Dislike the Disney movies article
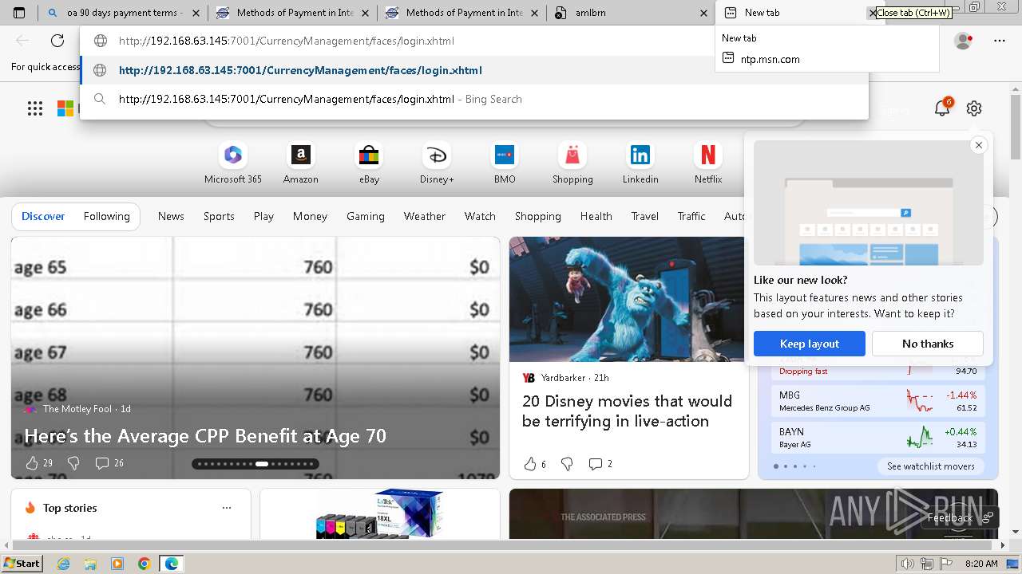Viewport: 1022px width, 574px height. pyautogui.click(x=567, y=464)
